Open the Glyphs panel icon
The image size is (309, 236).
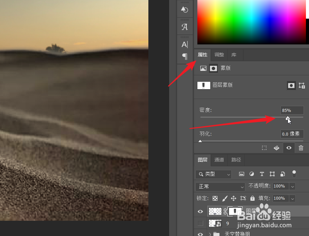tap(185, 27)
